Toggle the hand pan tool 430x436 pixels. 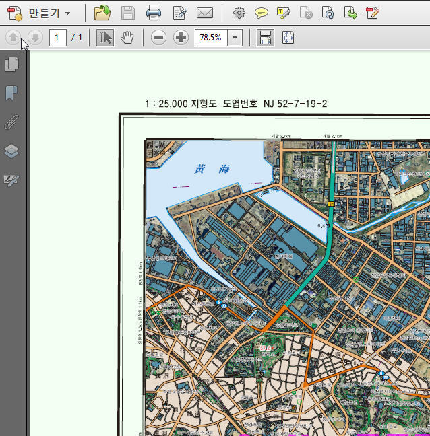pos(127,38)
